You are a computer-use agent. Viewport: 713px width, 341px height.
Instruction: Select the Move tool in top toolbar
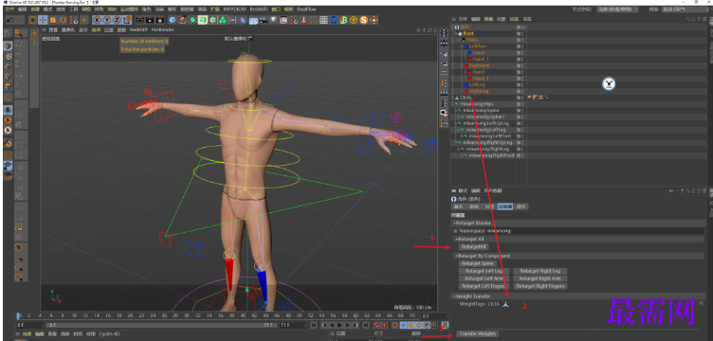pos(44,20)
